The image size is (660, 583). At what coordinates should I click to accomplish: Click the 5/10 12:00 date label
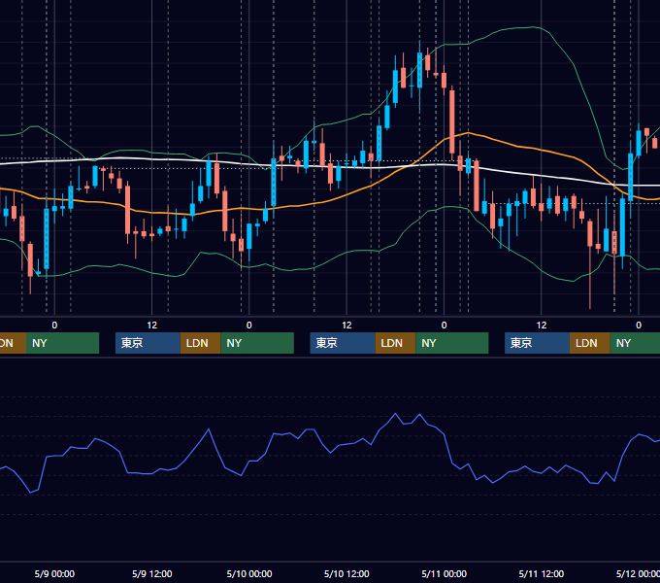[x=346, y=573]
